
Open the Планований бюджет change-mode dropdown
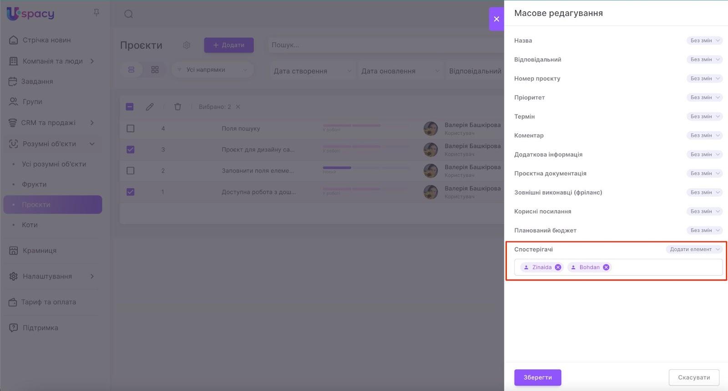[704, 231]
